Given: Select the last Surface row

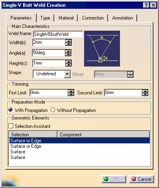Looking at the screenshot, I should 79,157.
